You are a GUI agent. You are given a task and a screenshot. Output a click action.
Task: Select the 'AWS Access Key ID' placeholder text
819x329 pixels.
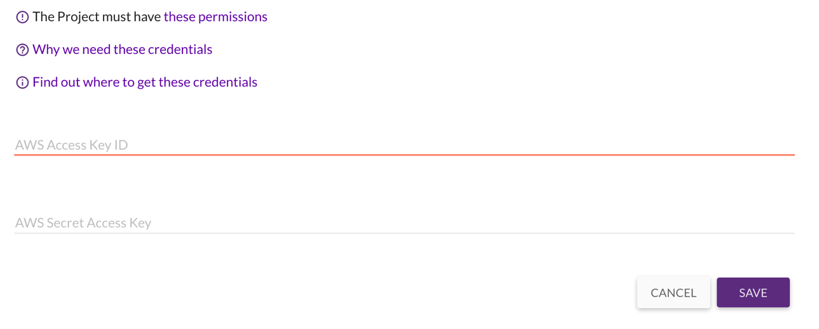(x=72, y=145)
